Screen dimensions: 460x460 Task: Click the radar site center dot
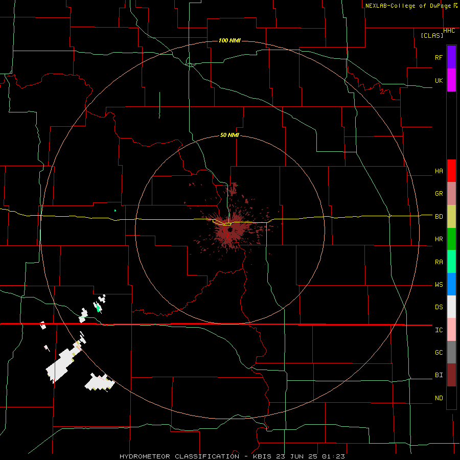pyautogui.click(x=229, y=230)
